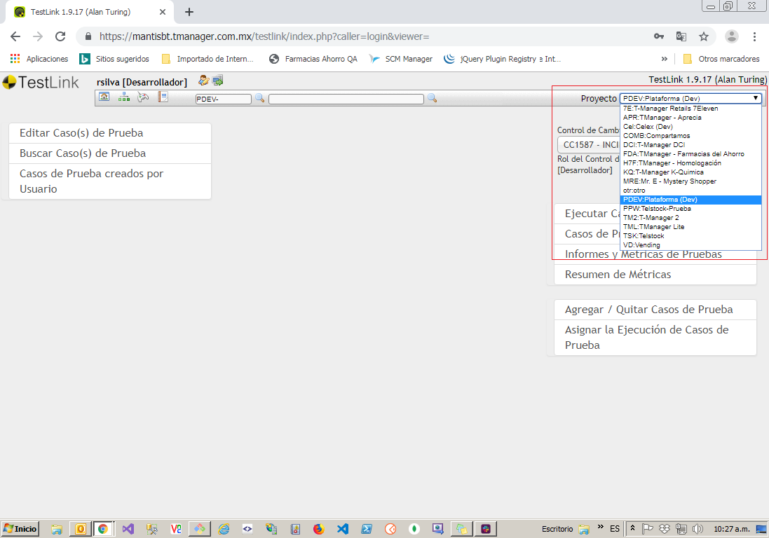This screenshot has height=538, width=769.
Task: Select the highlighted PDEV:Plataforma (Dev) list option
Action: [690, 200]
